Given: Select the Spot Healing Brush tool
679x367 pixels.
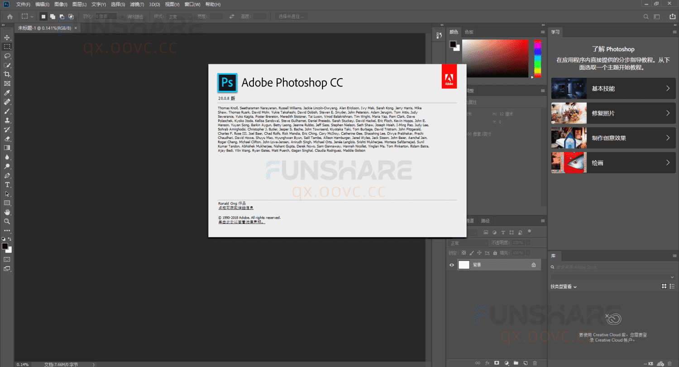Looking at the screenshot, I should click(x=7, y=102).
